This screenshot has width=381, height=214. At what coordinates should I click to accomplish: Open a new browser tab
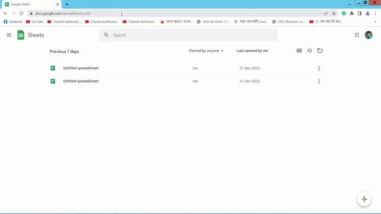click(x=67, y=4)
